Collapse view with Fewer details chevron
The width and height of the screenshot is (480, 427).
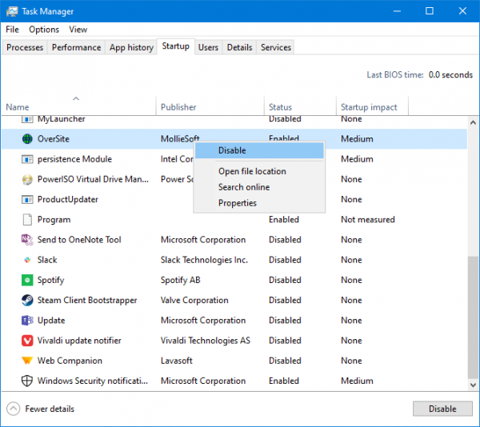pos(14,409)
